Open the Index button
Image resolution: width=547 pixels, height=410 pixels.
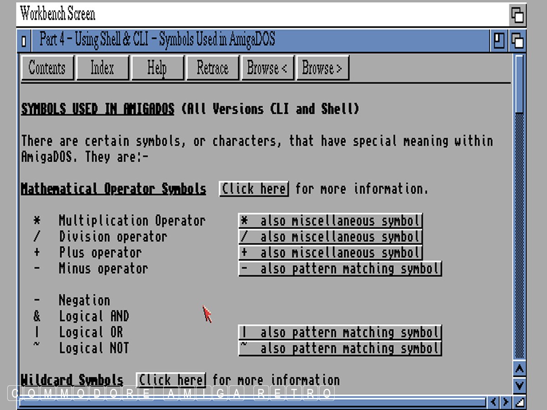click(102, 68)
